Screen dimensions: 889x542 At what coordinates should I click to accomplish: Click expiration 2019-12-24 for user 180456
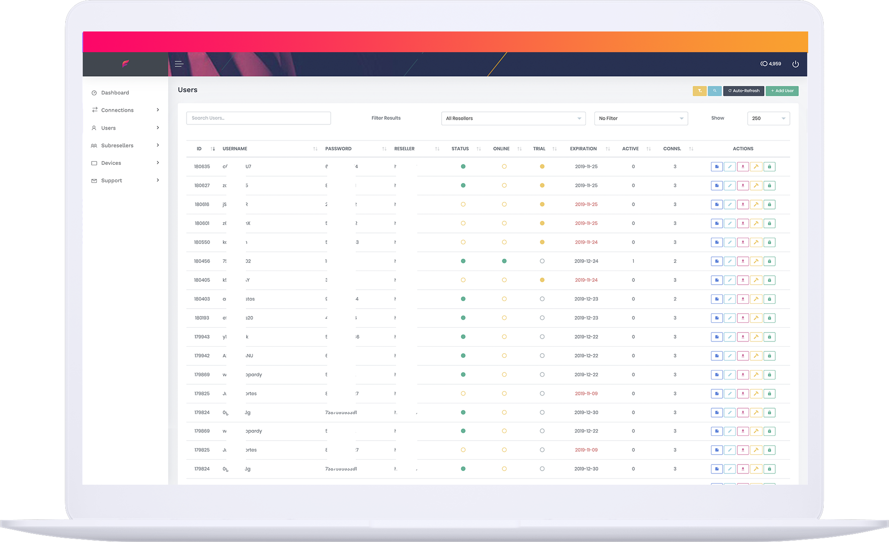pos(586,261)
